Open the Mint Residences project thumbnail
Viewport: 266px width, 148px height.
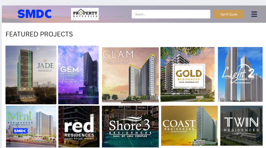click(x=31, y=126)
